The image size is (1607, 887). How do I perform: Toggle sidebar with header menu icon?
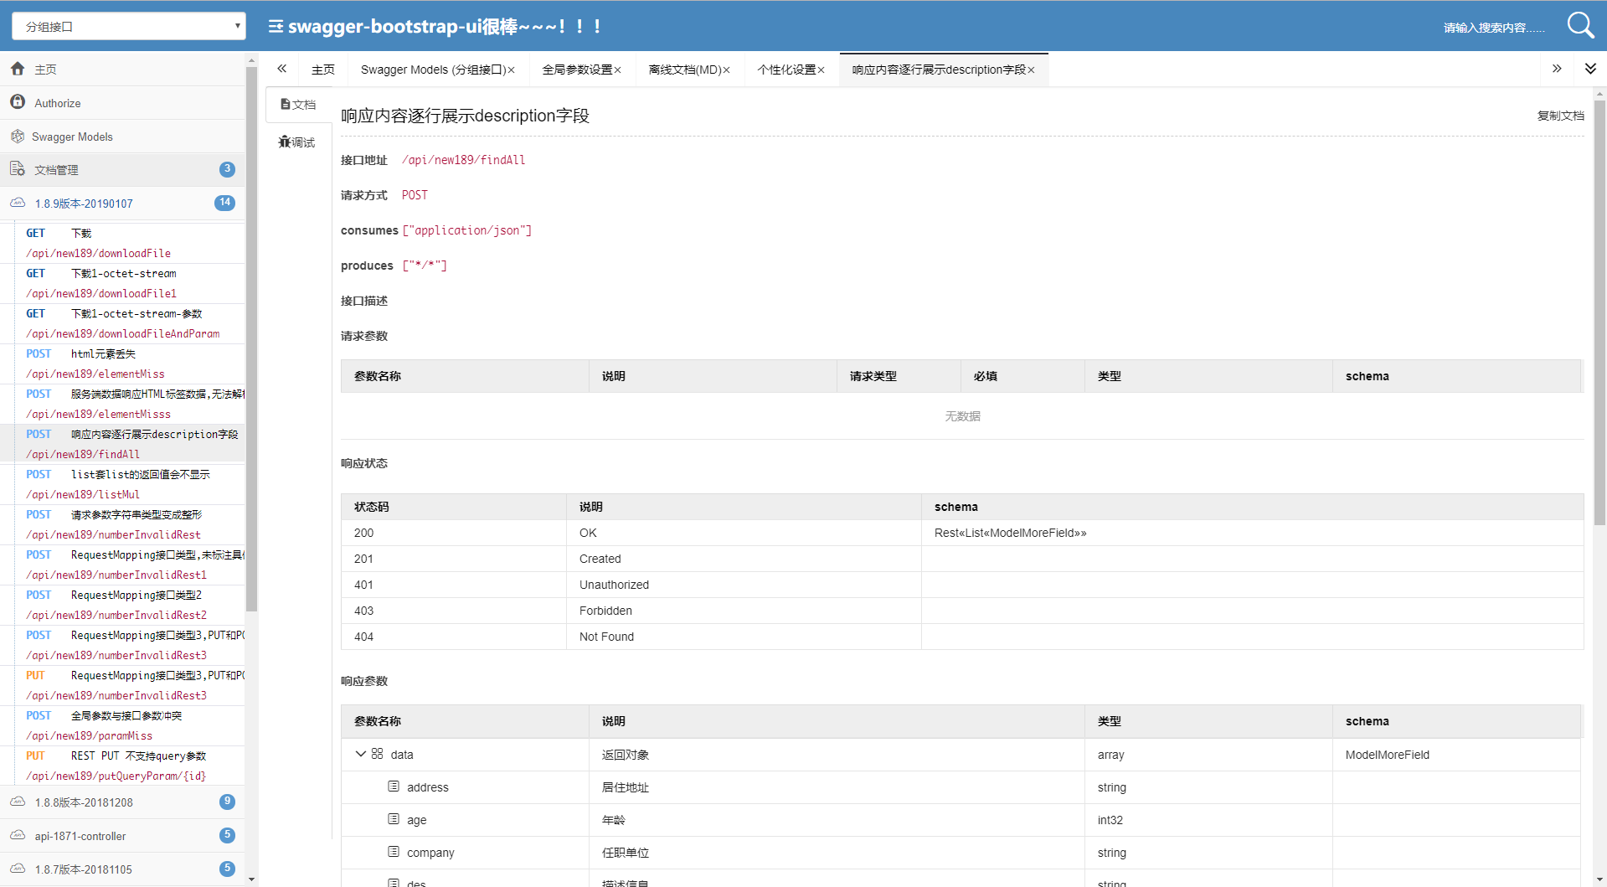[276, 26]
